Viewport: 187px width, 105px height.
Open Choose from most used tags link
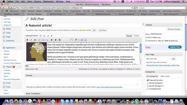(163, 65)
